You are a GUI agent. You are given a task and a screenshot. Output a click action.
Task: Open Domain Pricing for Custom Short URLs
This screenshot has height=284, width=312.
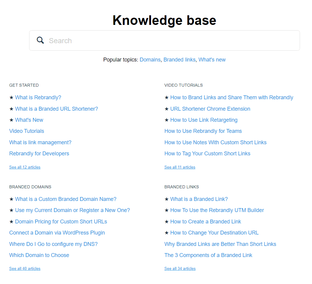61,222
